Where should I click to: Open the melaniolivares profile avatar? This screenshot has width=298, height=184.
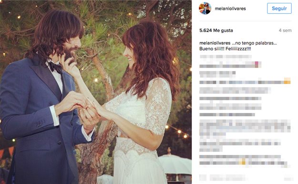click(x=205, y=9)
